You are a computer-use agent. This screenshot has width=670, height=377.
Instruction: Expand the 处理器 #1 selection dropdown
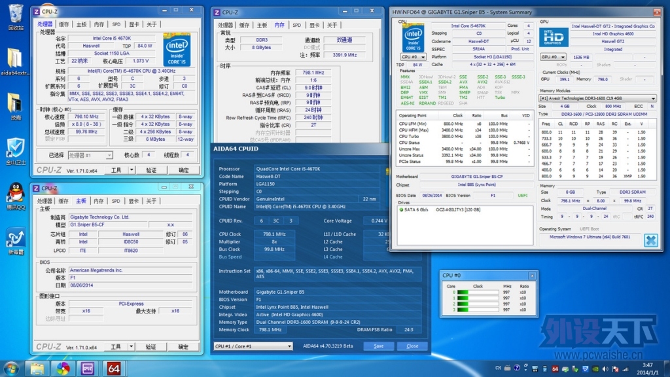pyautogui.click(x=90, y=155)
